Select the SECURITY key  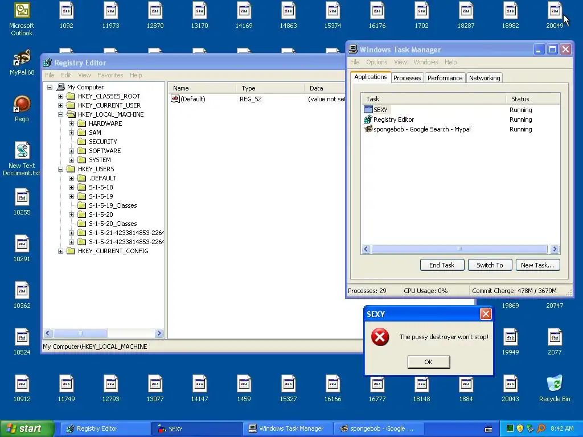pos(102,142)
